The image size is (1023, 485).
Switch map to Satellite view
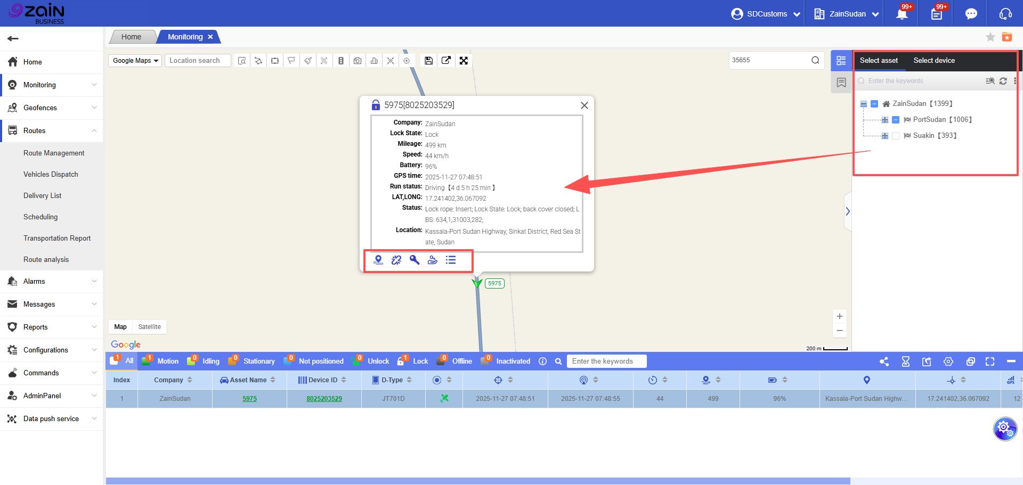149,327
